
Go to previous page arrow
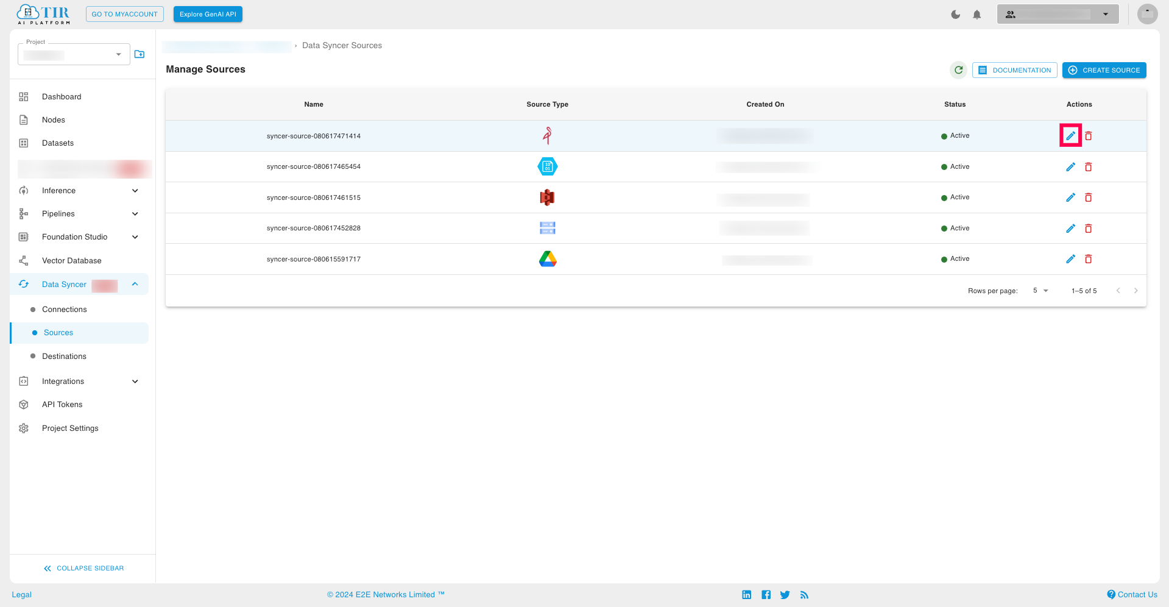[1118, 291]
